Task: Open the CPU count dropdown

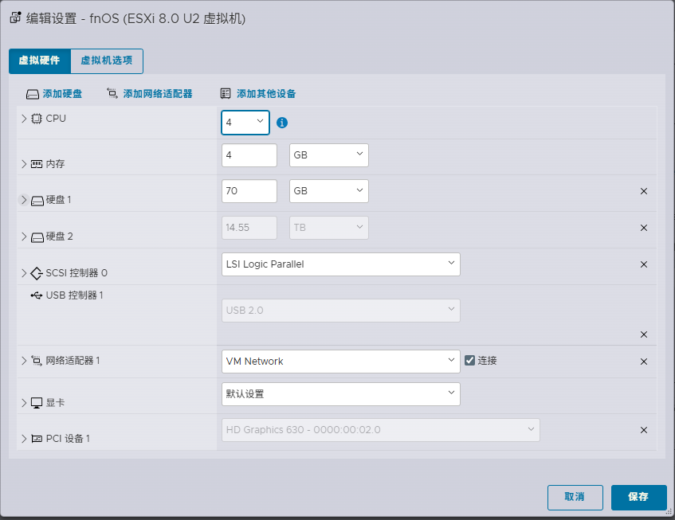Action: pyautogui.click(x=245, y=122)
